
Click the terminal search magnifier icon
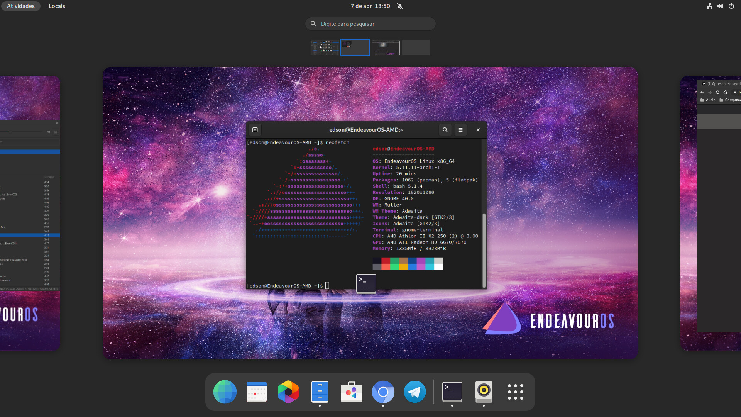click(x=445, y=130)
